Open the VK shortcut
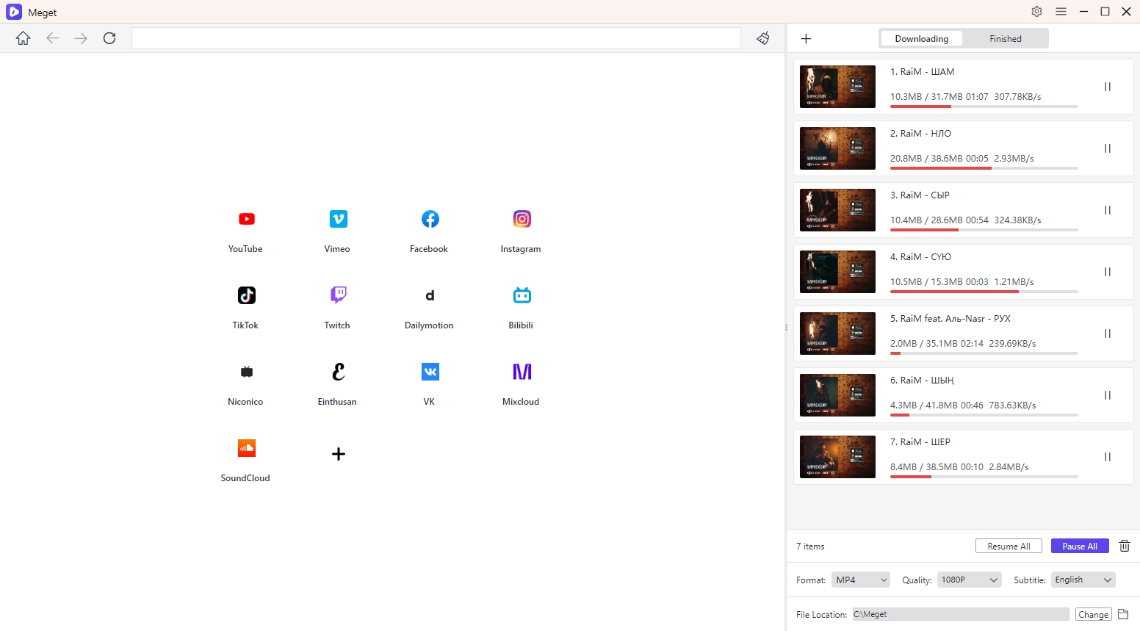Viewport: 1140px width, 631px height. click(430, 372)
